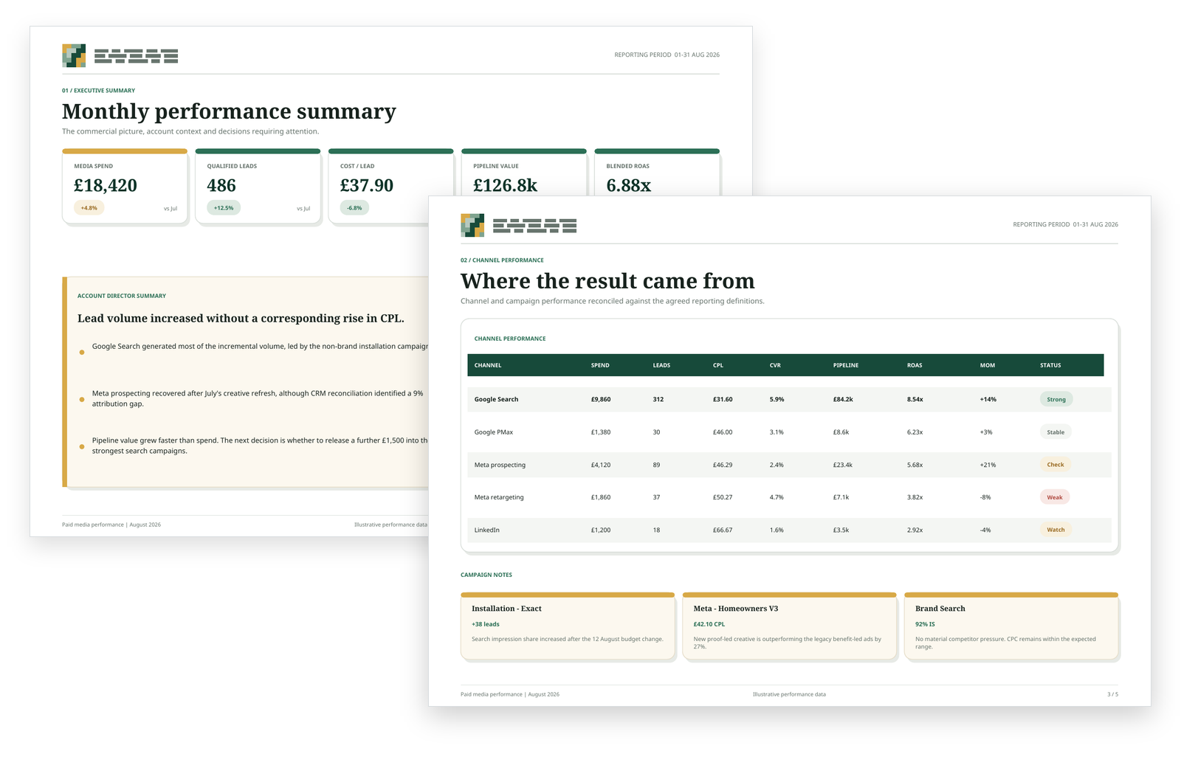Click the '+12.5%' badge under Qualified Leads
1181x782 pixels.
(224, 208)
